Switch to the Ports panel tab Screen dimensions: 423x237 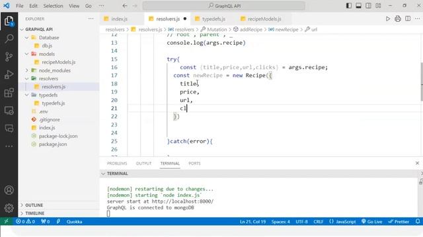pos(194,163)
